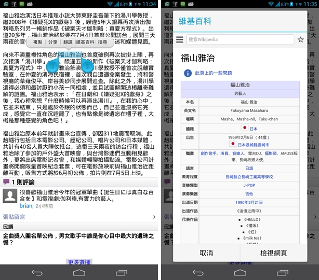Screen dimensions: 319x280
Task: Open the 1990年3月21日 debut date link
Action: (x=249, y=202)
